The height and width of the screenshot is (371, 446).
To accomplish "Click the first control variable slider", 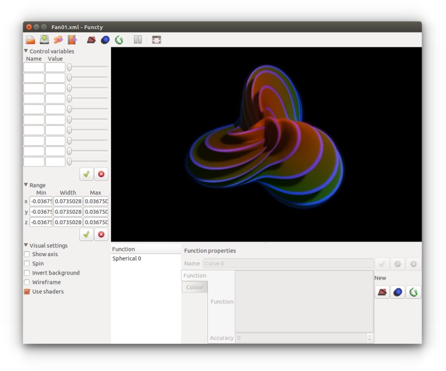I will 88,67.
